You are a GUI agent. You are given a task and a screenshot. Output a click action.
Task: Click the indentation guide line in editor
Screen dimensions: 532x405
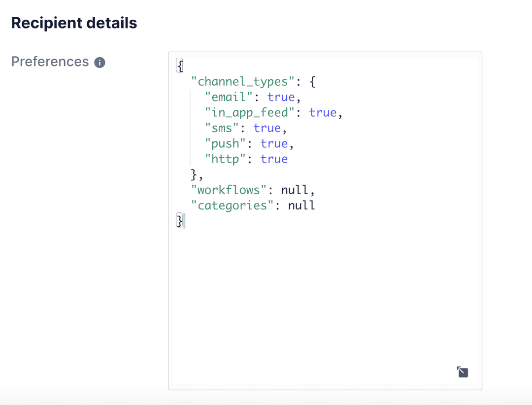190,128
